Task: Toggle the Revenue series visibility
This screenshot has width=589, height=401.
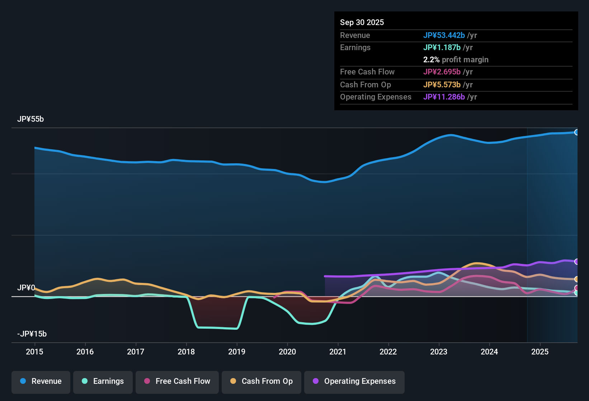Action: click(x=41, y=381)
